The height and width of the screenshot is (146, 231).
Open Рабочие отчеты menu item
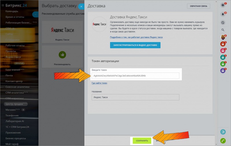(x=15, y=45)
